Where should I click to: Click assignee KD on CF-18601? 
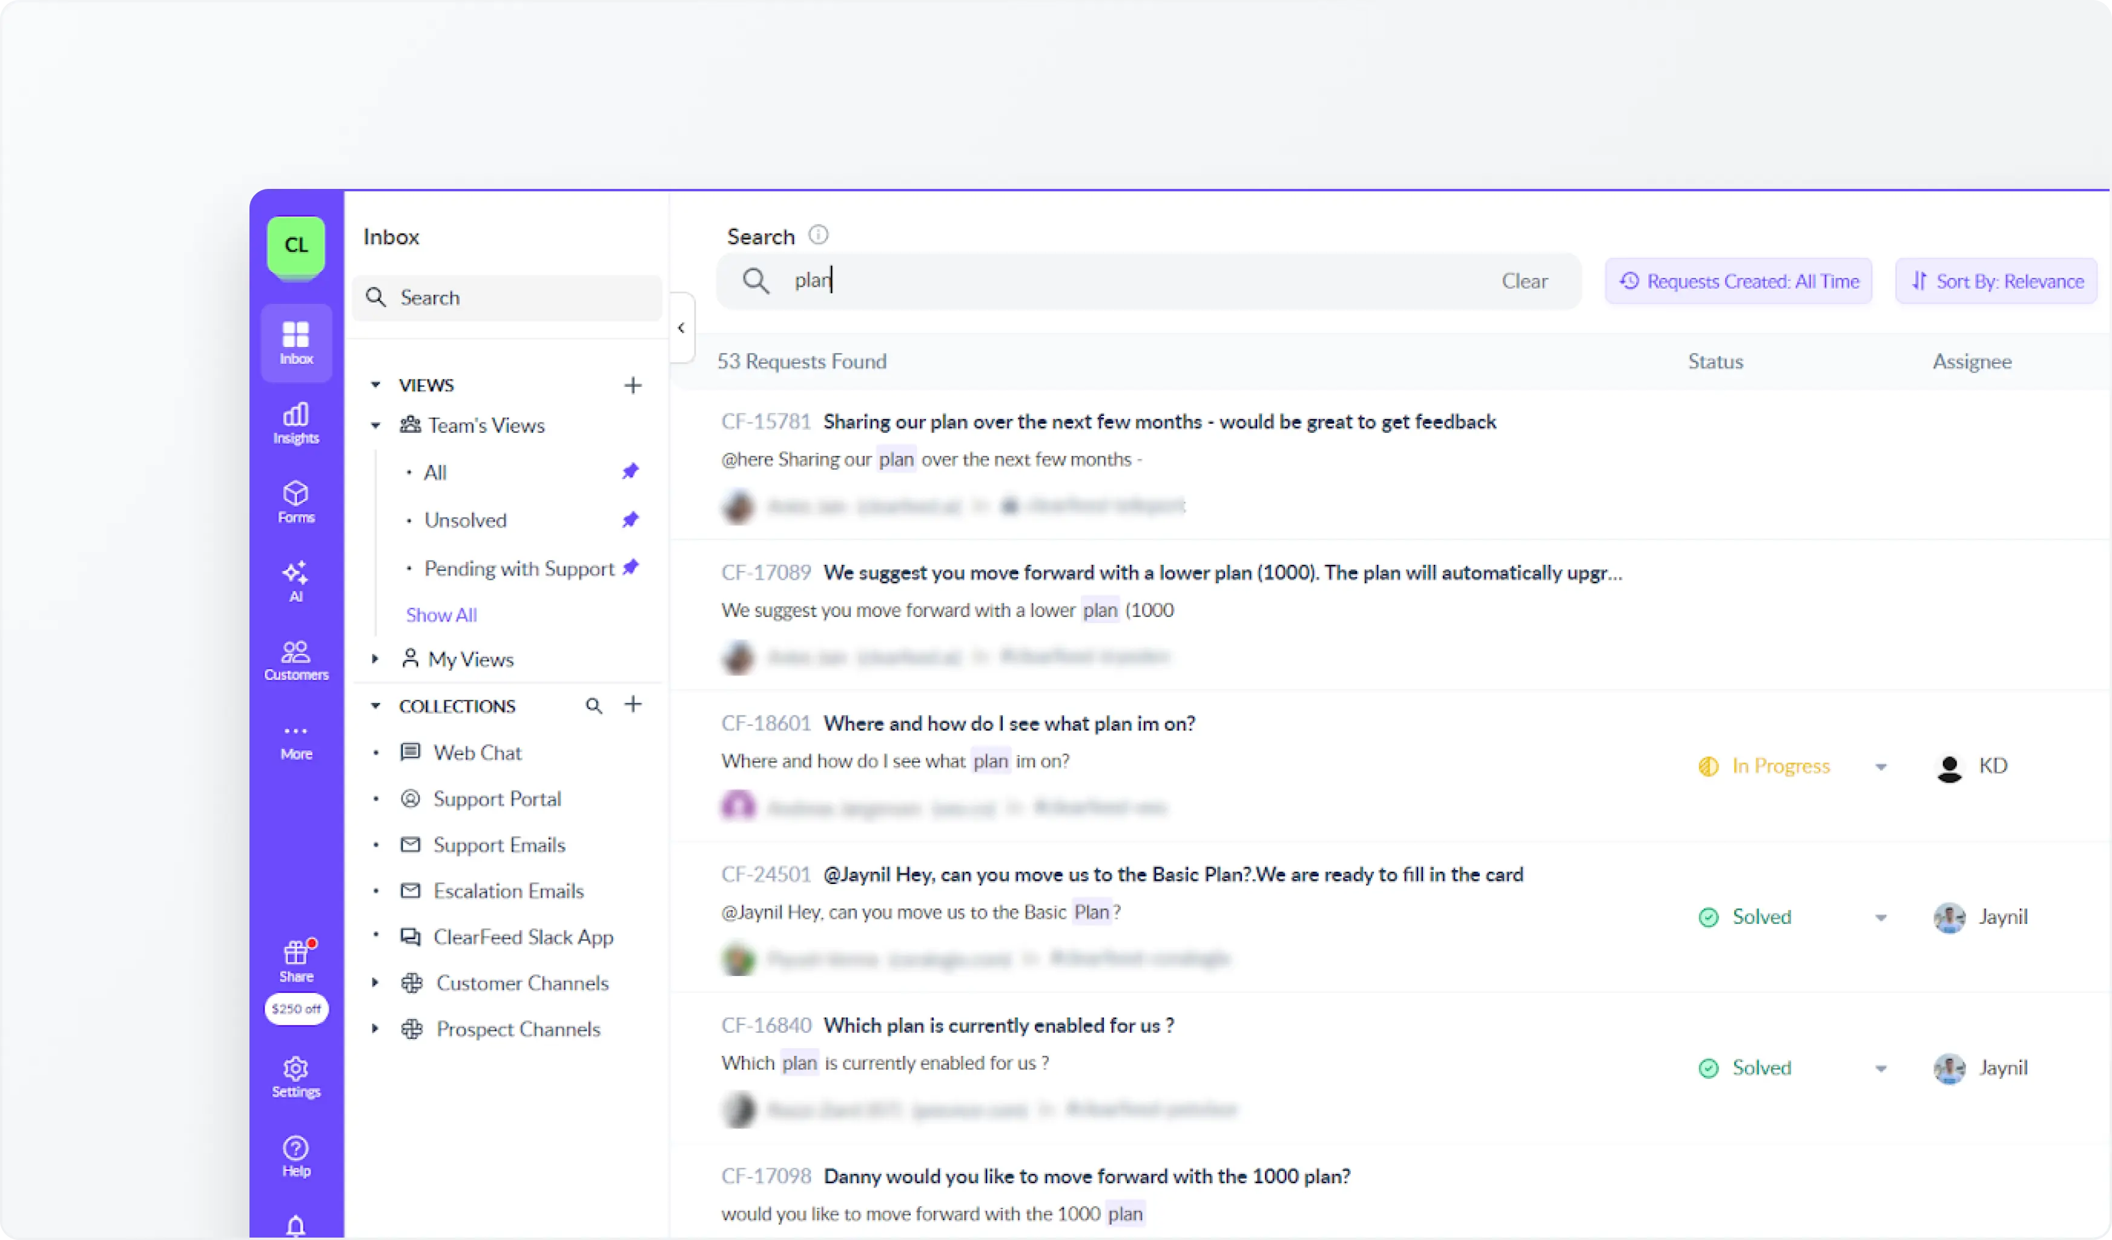pos(1972,767)
